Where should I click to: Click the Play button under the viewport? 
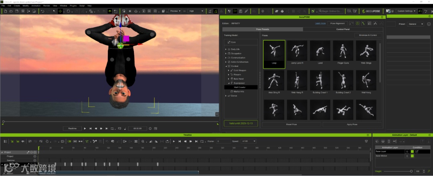point(85,128)
